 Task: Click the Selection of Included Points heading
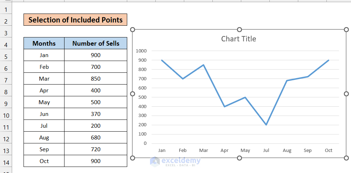pyautogui.click(x=75, y=20)
